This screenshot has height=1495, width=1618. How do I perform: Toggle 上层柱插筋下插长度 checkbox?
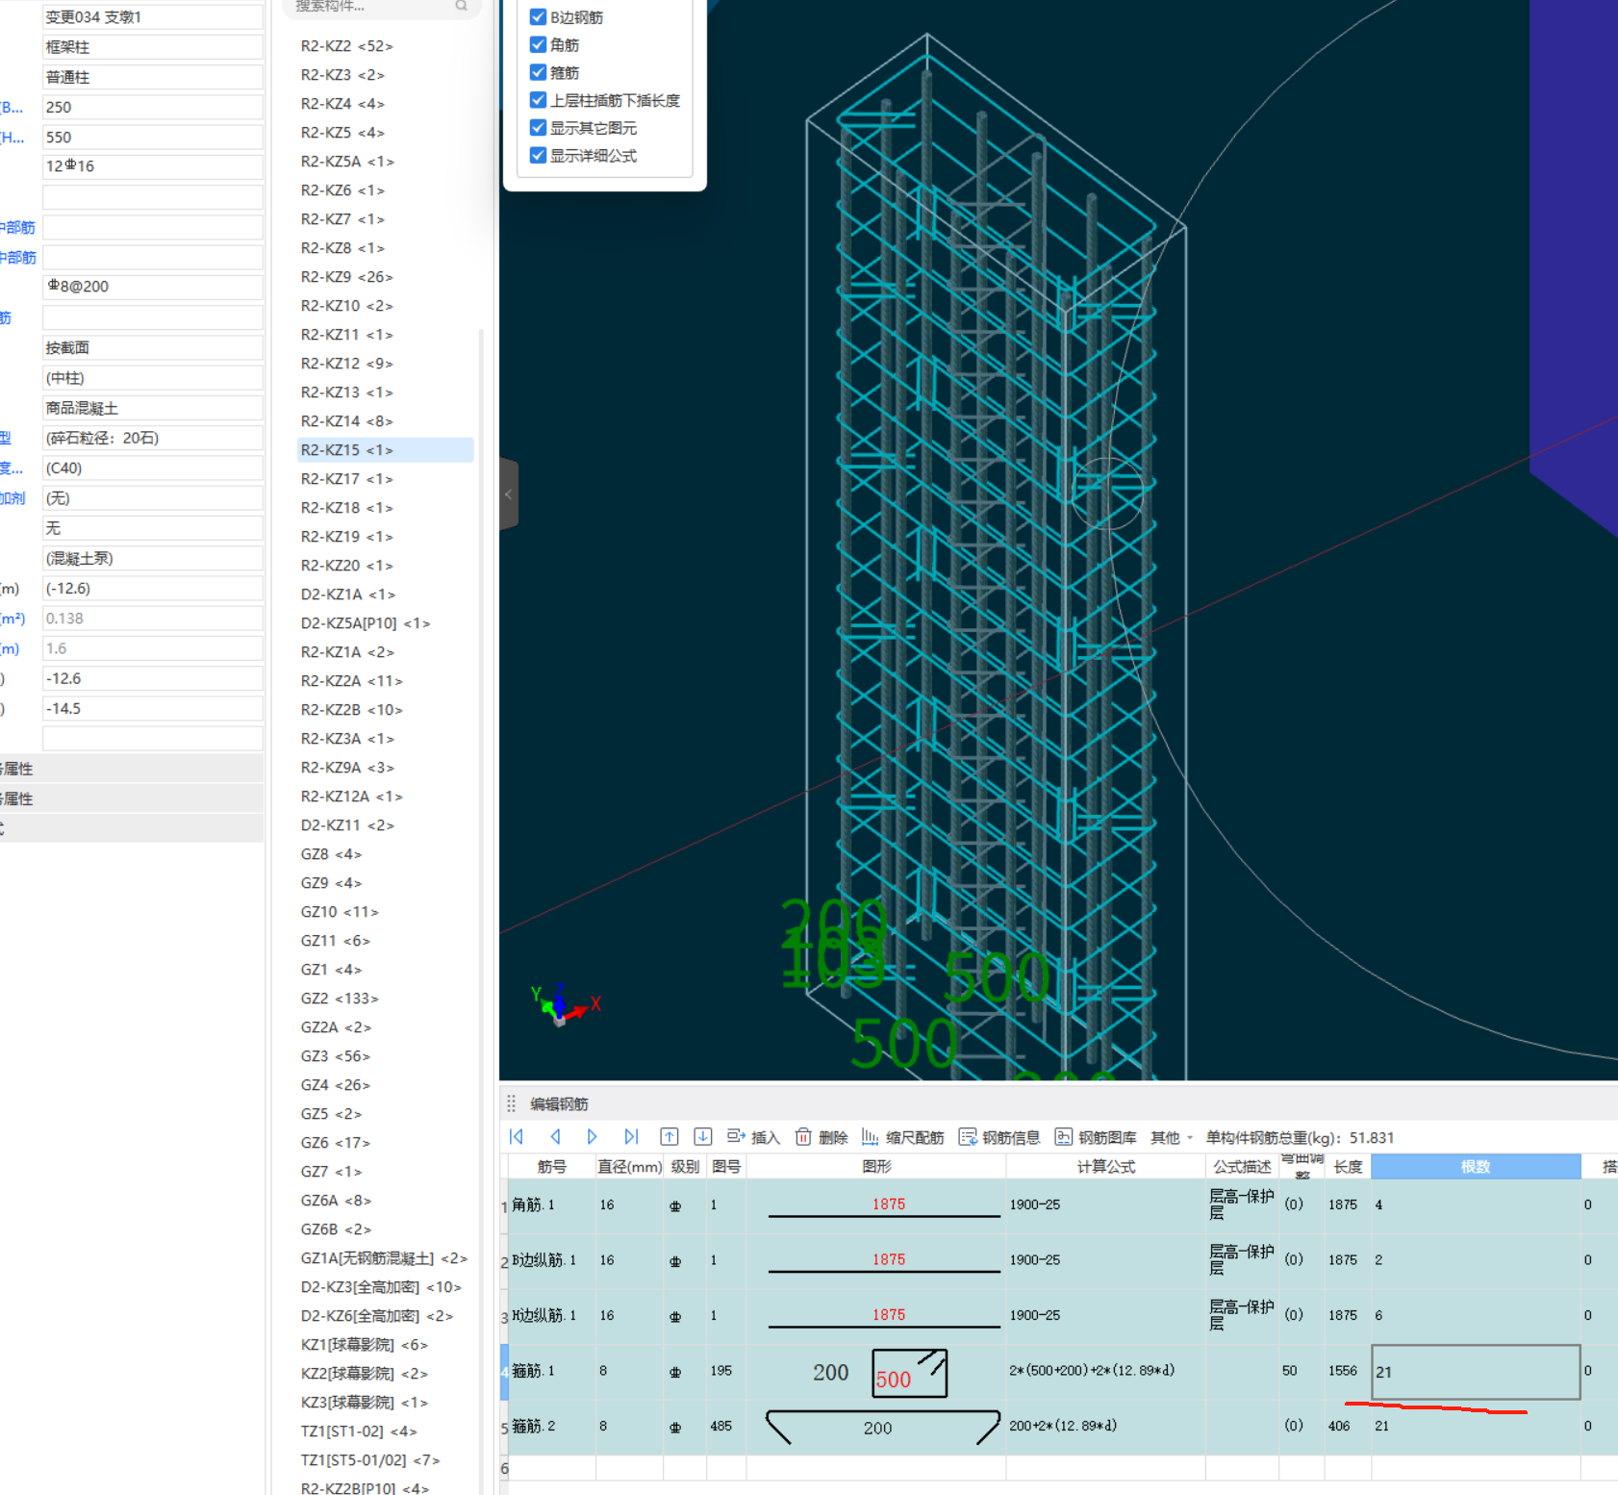click(x=539, y=100)
